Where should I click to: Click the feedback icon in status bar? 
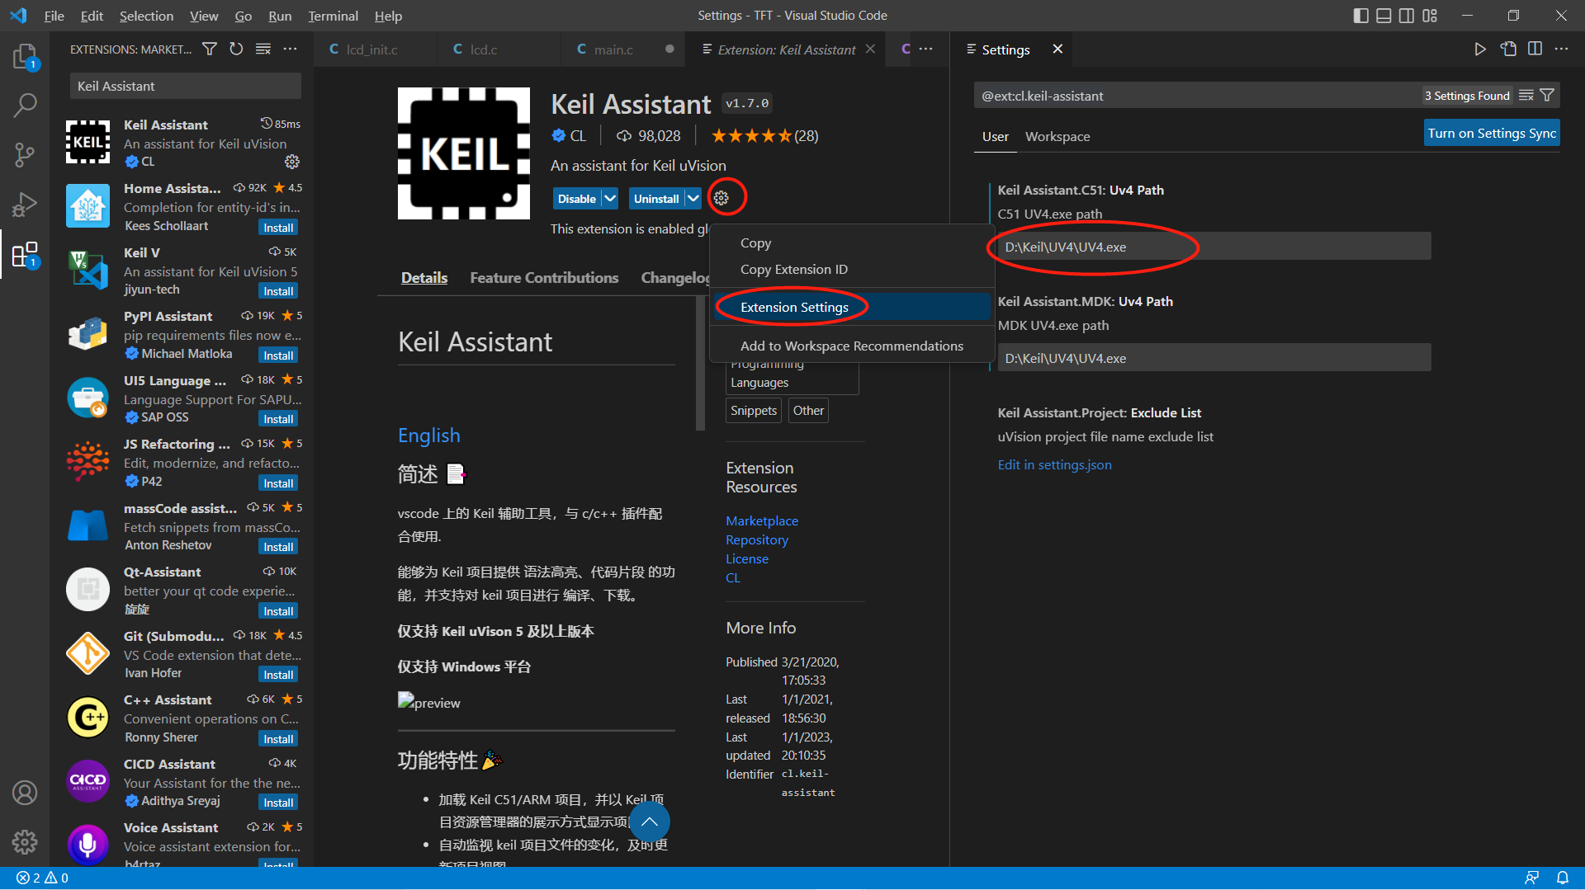(1531, 878)
